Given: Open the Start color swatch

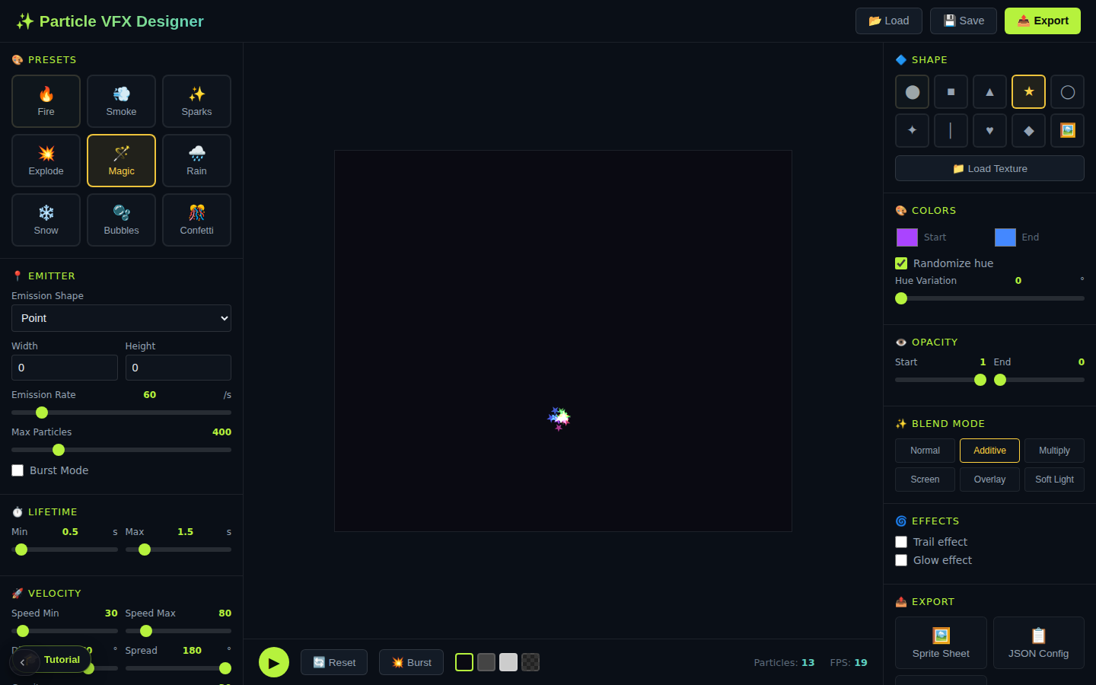Looking at the screenshot, I should pos(907,237).
